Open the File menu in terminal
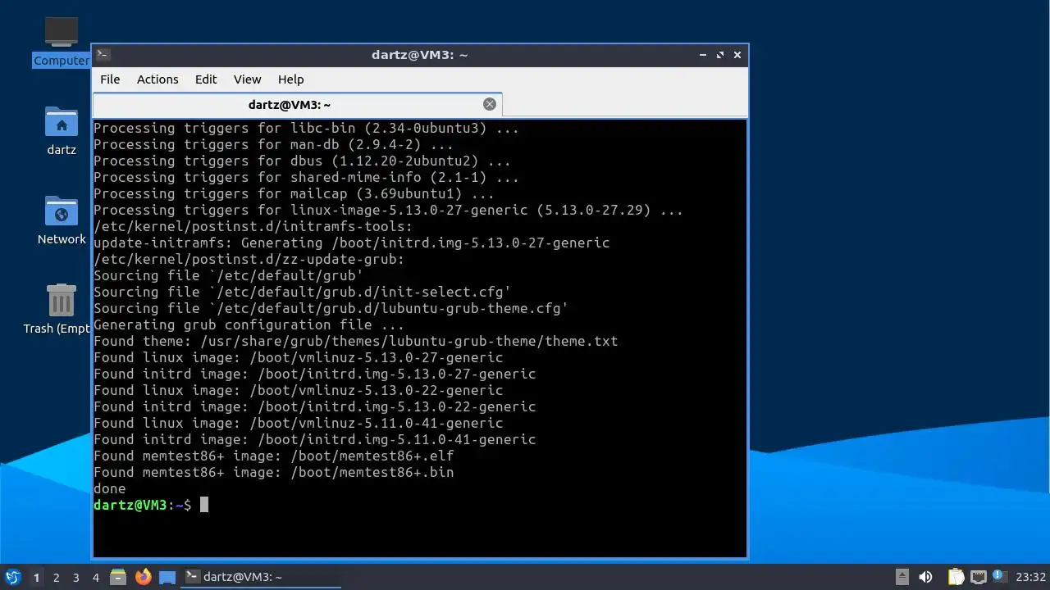The width and height of the screenshot is (1050, 590). pyautogui.click(x=110, y=79)
